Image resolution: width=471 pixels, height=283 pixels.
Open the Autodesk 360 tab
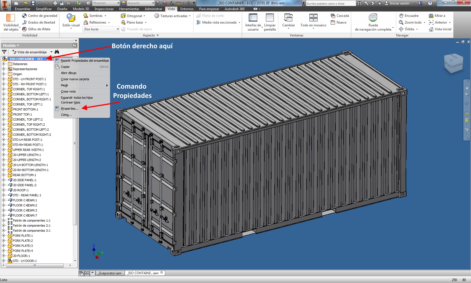(x=235, y=9)
